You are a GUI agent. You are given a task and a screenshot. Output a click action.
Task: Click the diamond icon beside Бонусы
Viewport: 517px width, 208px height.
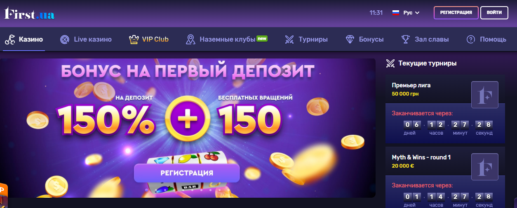pyautogui.click(x=350, y=40)
